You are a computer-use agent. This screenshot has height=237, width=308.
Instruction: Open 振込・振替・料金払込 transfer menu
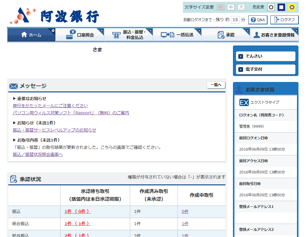[129, 35]
